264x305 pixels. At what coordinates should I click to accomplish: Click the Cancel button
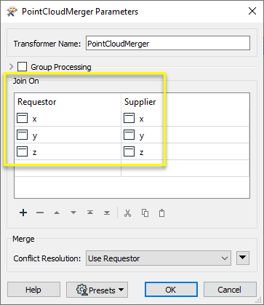(x=230, y=290)
